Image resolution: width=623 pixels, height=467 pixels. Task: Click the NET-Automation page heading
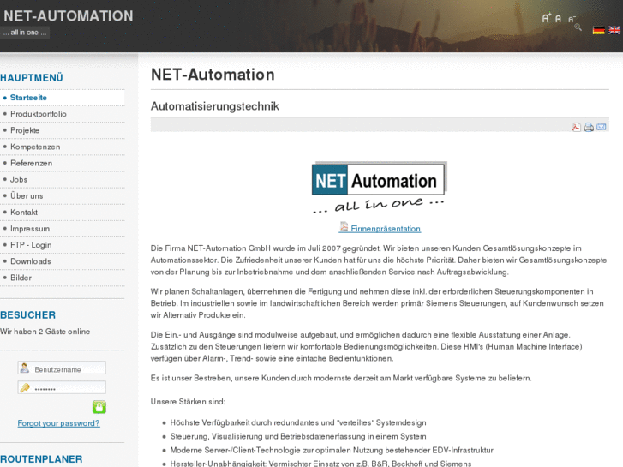tap(213, 75)
